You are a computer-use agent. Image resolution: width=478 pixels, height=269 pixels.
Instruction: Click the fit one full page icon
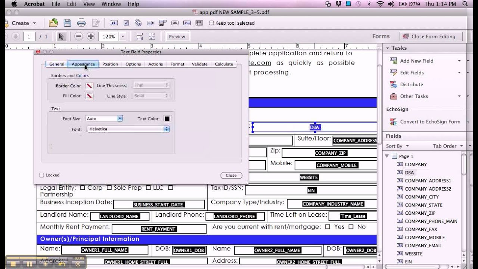click(x=152, y=36)
